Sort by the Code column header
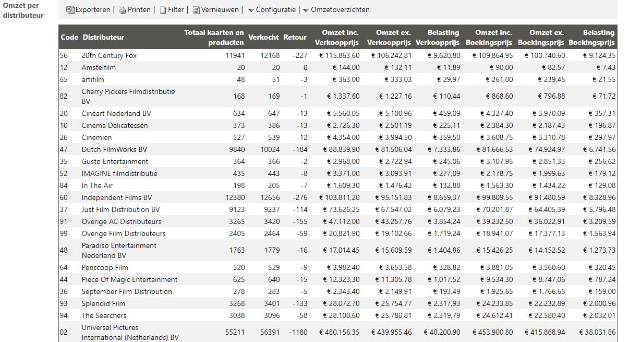 point(69,37)
